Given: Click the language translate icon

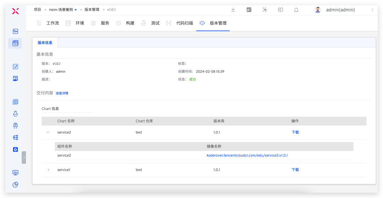Looking at the screenshot, I should click(249, 10).
